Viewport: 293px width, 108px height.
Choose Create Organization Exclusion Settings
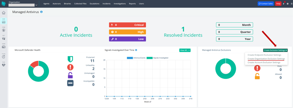(266, 59)
